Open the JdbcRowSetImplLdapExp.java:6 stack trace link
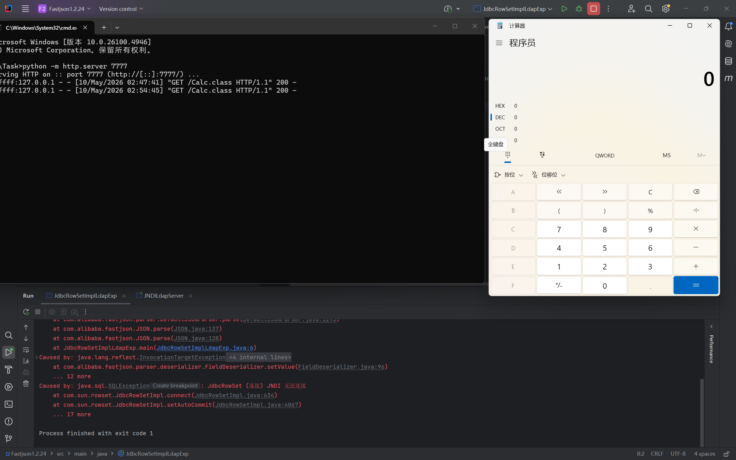 pyautogui.click(x=205, y=348)
